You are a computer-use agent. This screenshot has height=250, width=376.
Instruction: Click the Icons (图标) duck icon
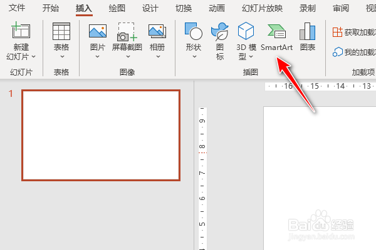pos(220,31)
